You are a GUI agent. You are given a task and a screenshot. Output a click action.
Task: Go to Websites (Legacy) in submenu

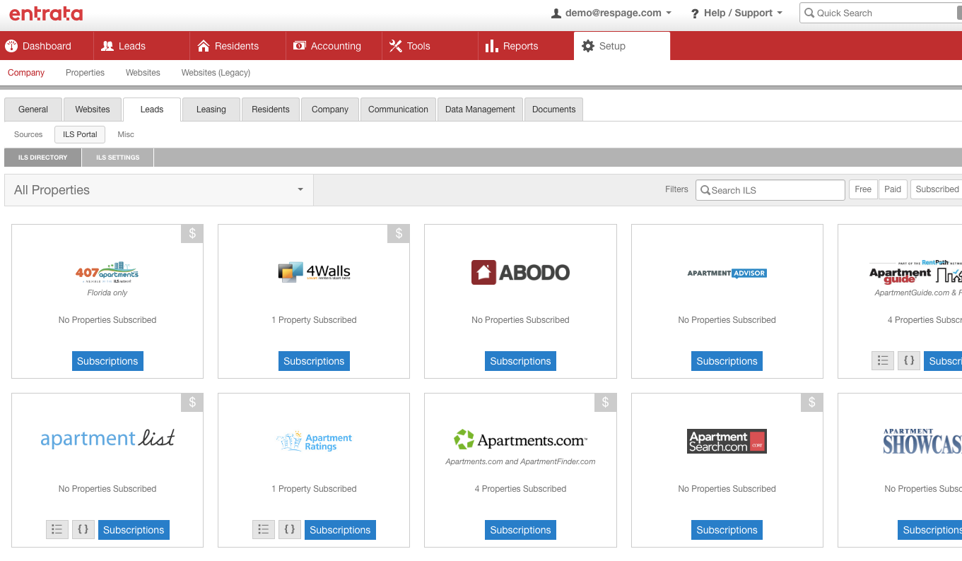click(x=216, y=73)
